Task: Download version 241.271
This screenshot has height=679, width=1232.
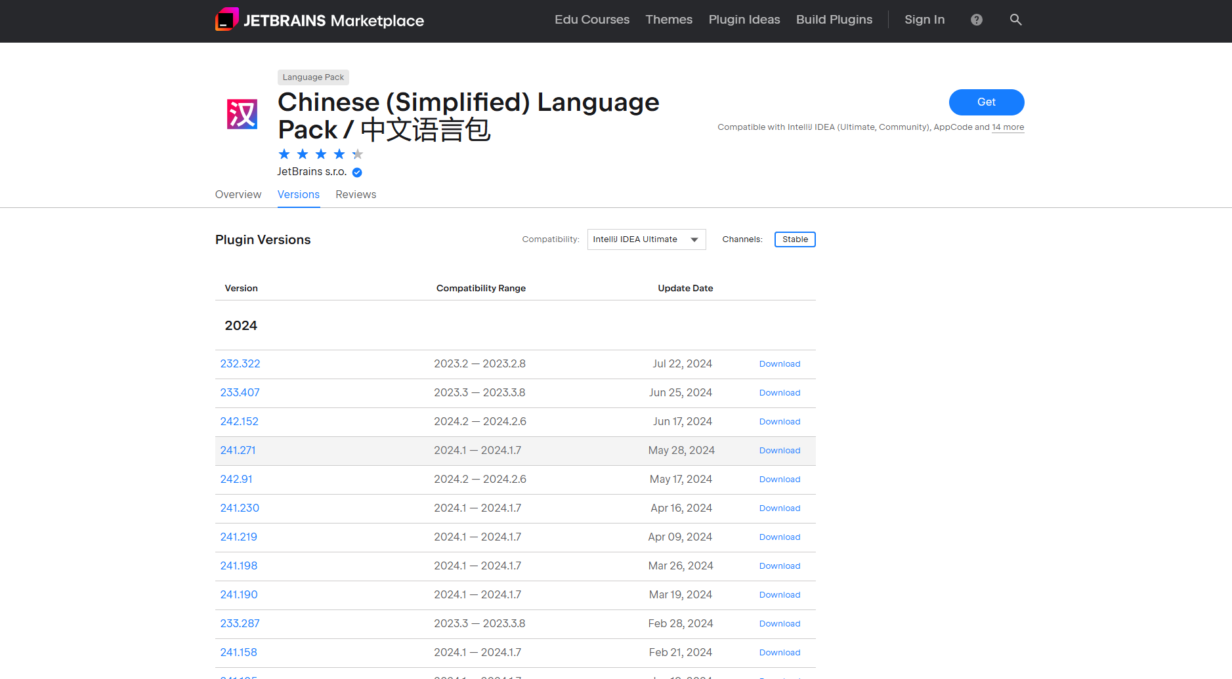Action: point(780,451)
